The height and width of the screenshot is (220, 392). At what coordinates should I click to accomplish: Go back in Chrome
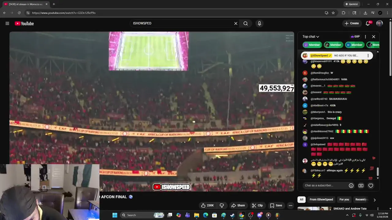4,13
